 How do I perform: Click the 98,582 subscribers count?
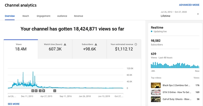(x=156, y=41)
